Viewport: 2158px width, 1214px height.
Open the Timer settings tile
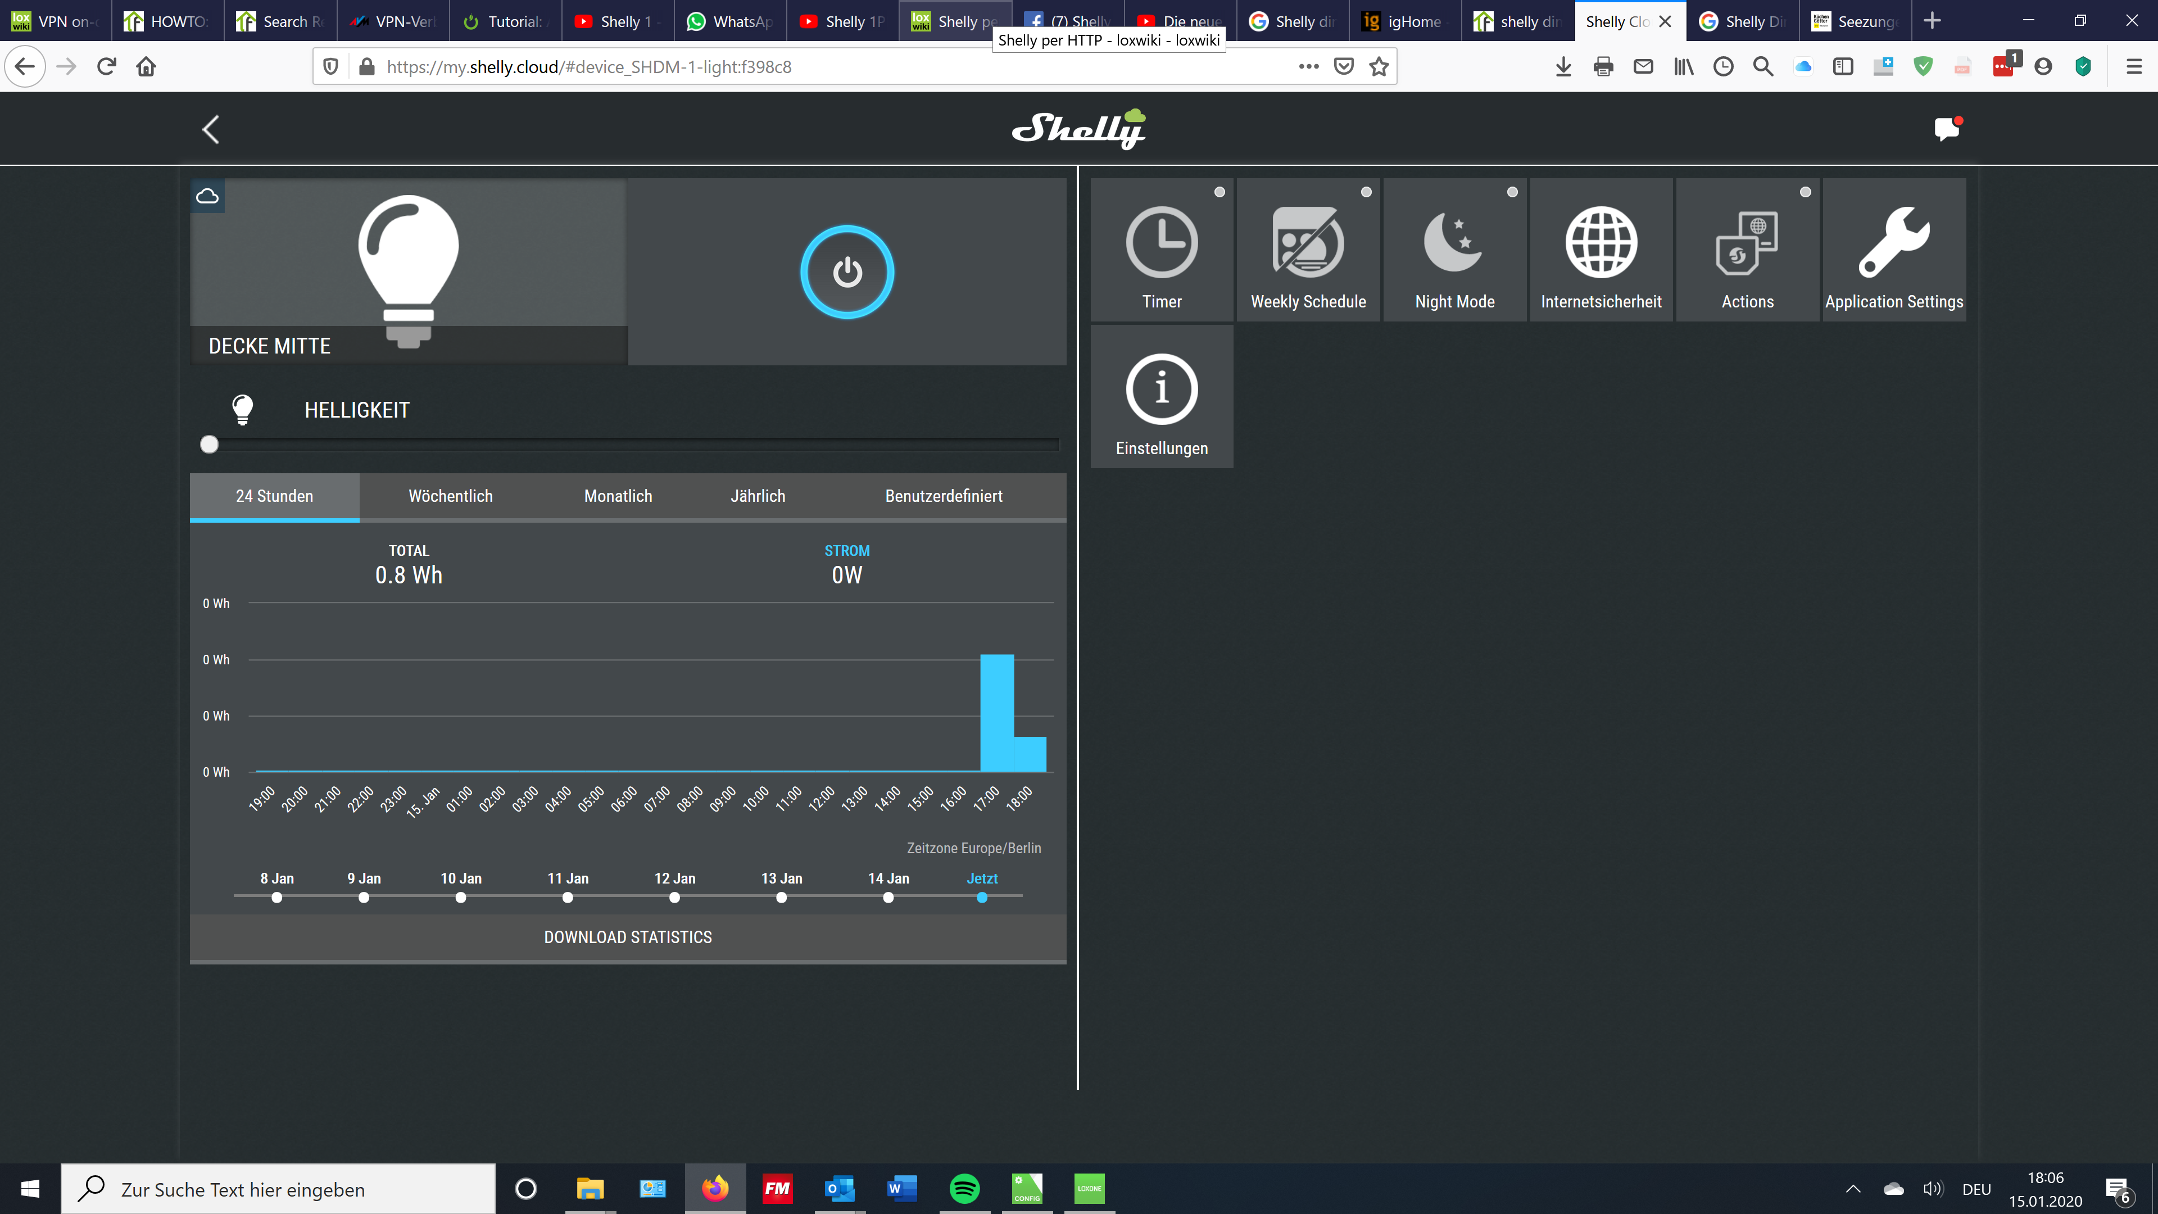tap(1162, 250)
